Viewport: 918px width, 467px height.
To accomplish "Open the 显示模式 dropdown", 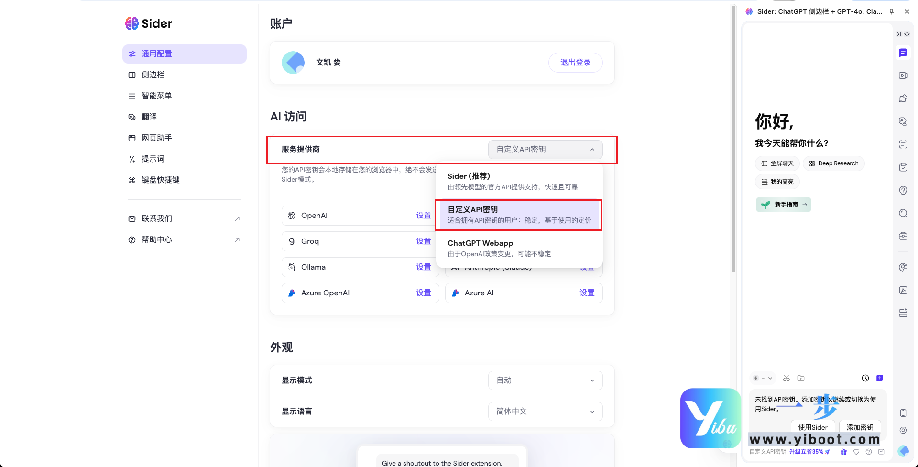I will tap(545, 380).
